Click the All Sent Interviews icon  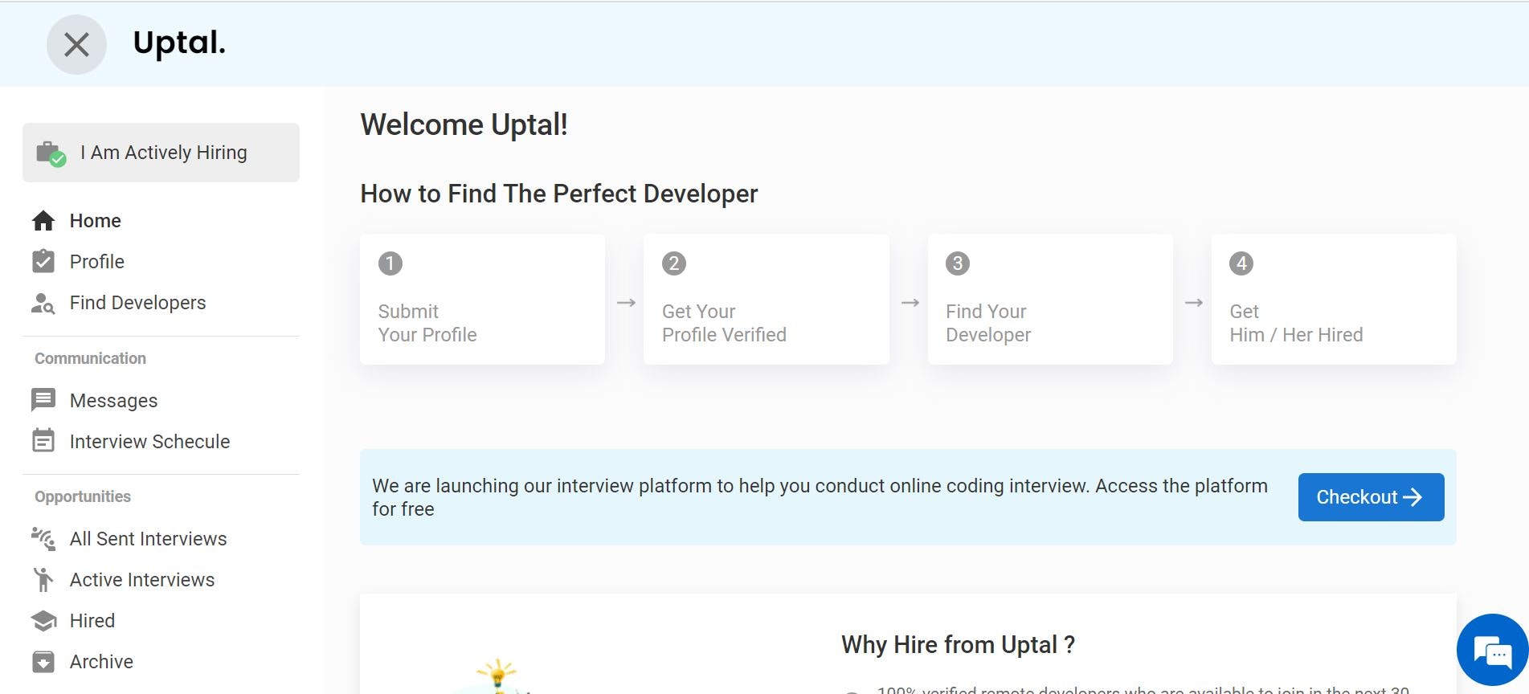click(43, 538)
